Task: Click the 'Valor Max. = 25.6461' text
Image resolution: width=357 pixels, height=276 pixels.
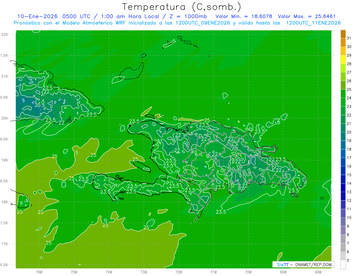Action: [x=307, y=16]
